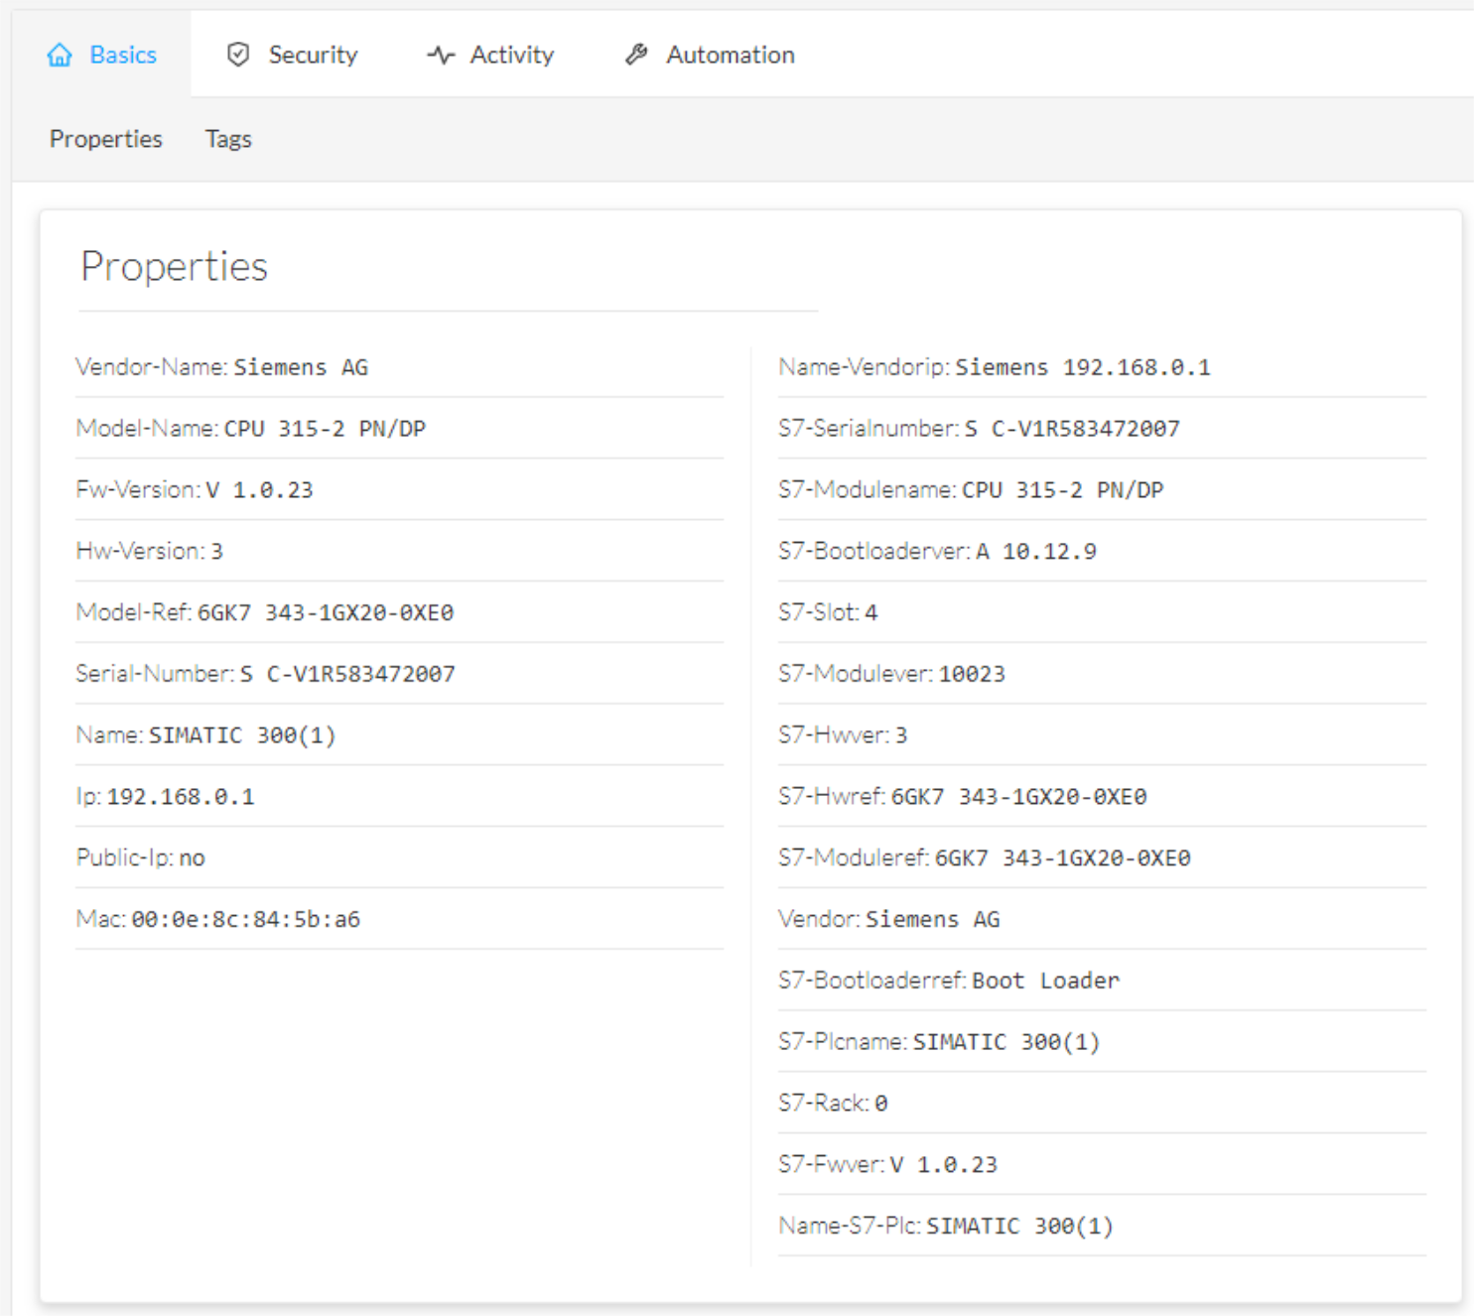1474x1316 pixels.
Task: Click S7-Plcname value SIMATIC 300(1)
Action: (1006, 1043)
